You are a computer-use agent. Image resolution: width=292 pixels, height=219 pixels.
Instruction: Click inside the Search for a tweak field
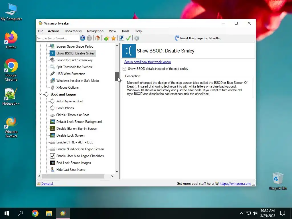tap(58, 38)
